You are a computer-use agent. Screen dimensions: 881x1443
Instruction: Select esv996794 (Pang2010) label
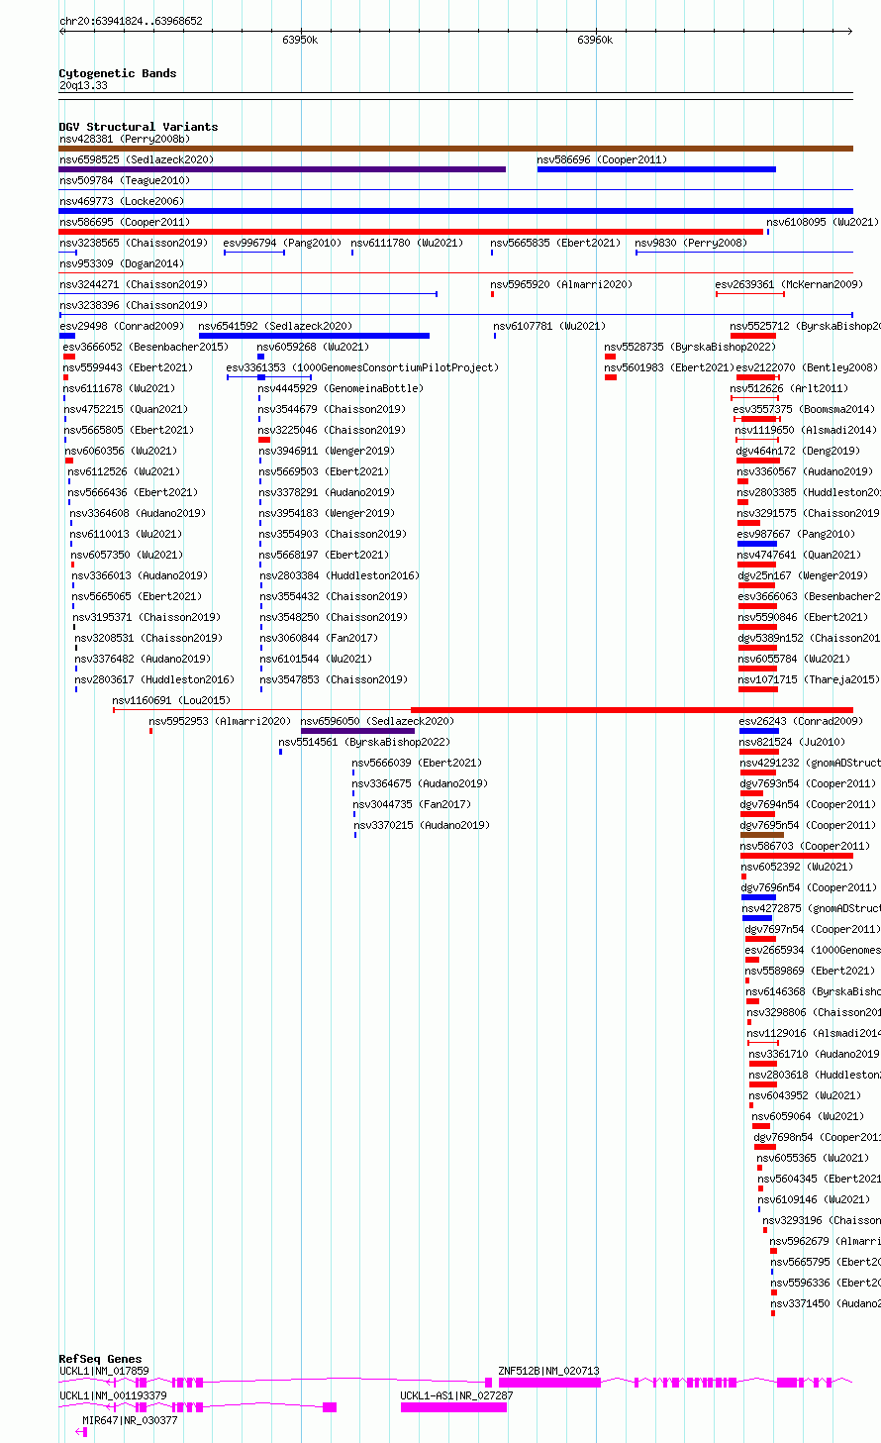282,243
